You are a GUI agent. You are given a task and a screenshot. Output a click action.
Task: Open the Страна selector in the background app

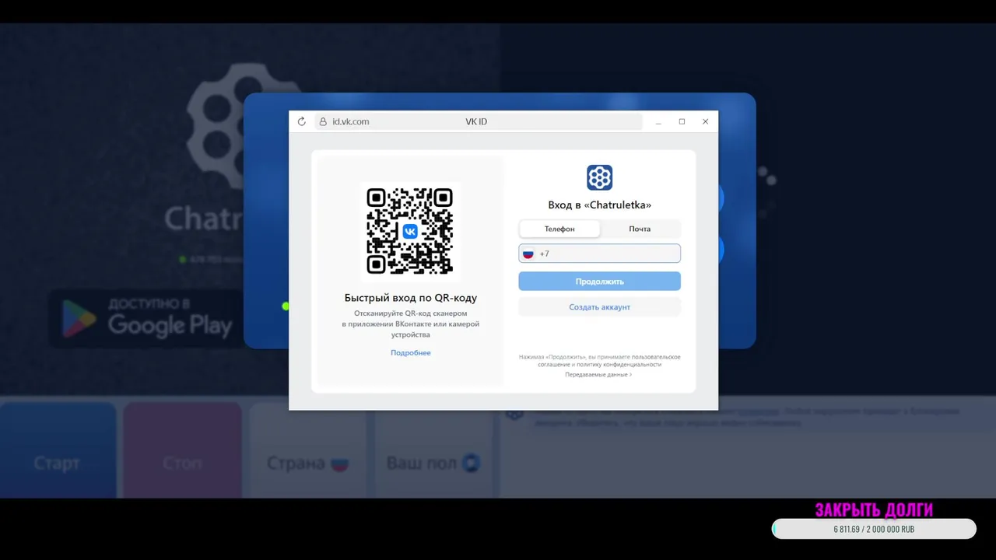click(x=307, y=450)
